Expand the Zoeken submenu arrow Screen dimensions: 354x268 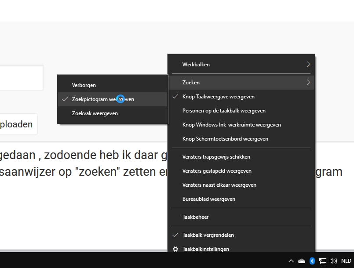pyautogui.click(x=308, y=82)
